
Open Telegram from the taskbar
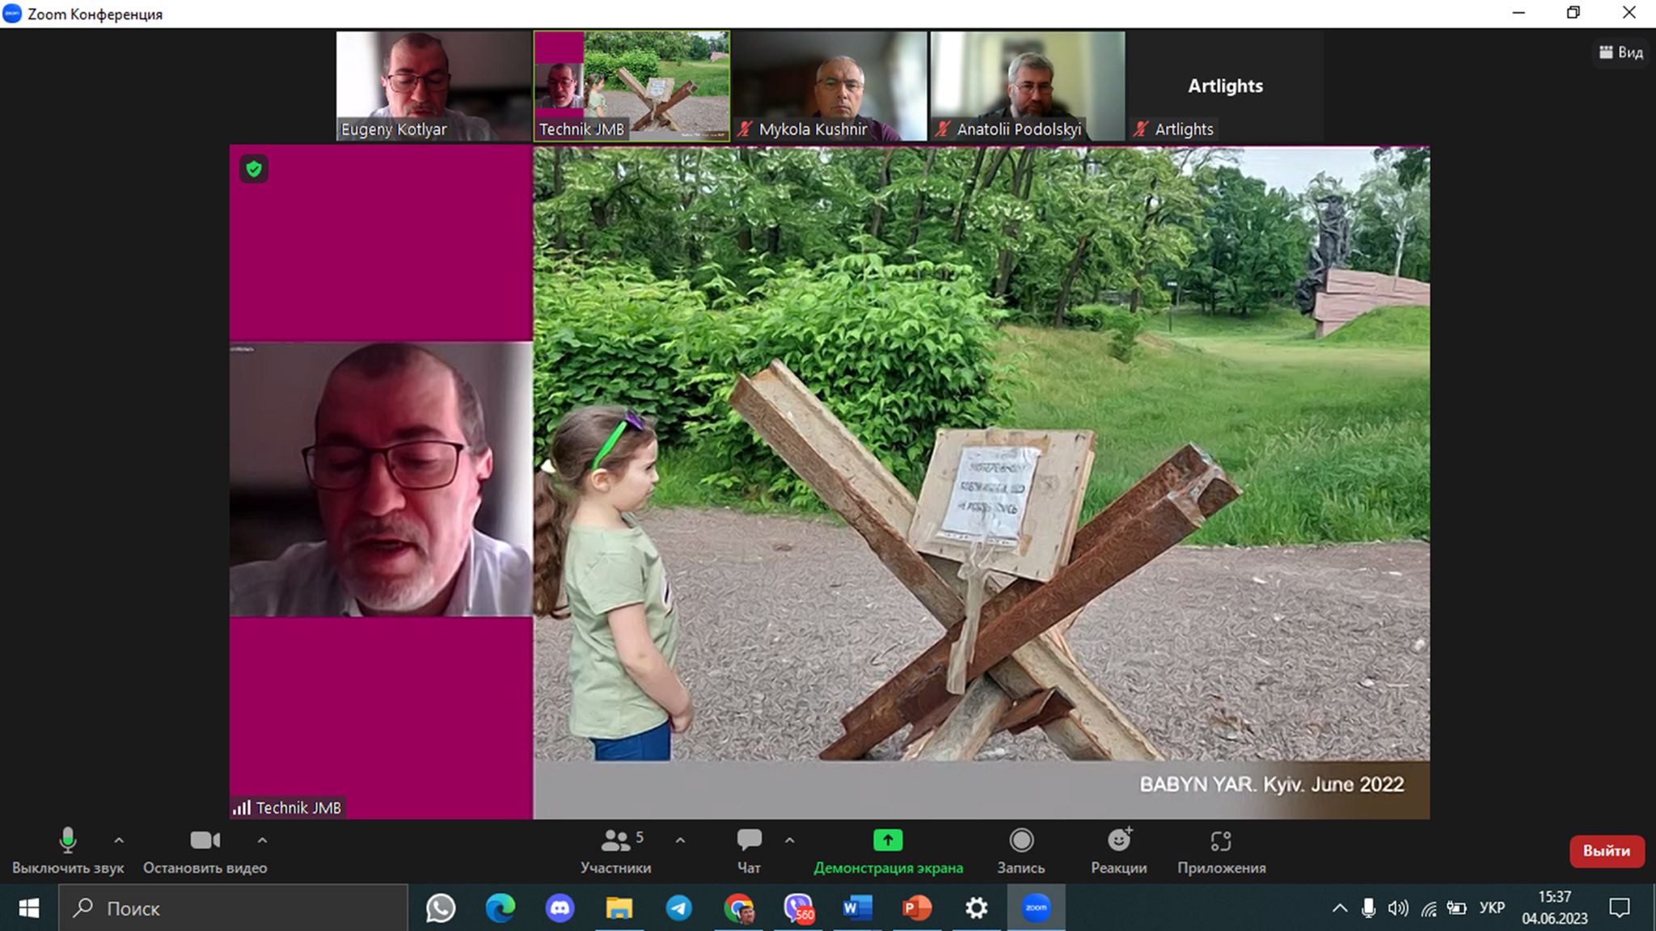[x=678, y=908]
